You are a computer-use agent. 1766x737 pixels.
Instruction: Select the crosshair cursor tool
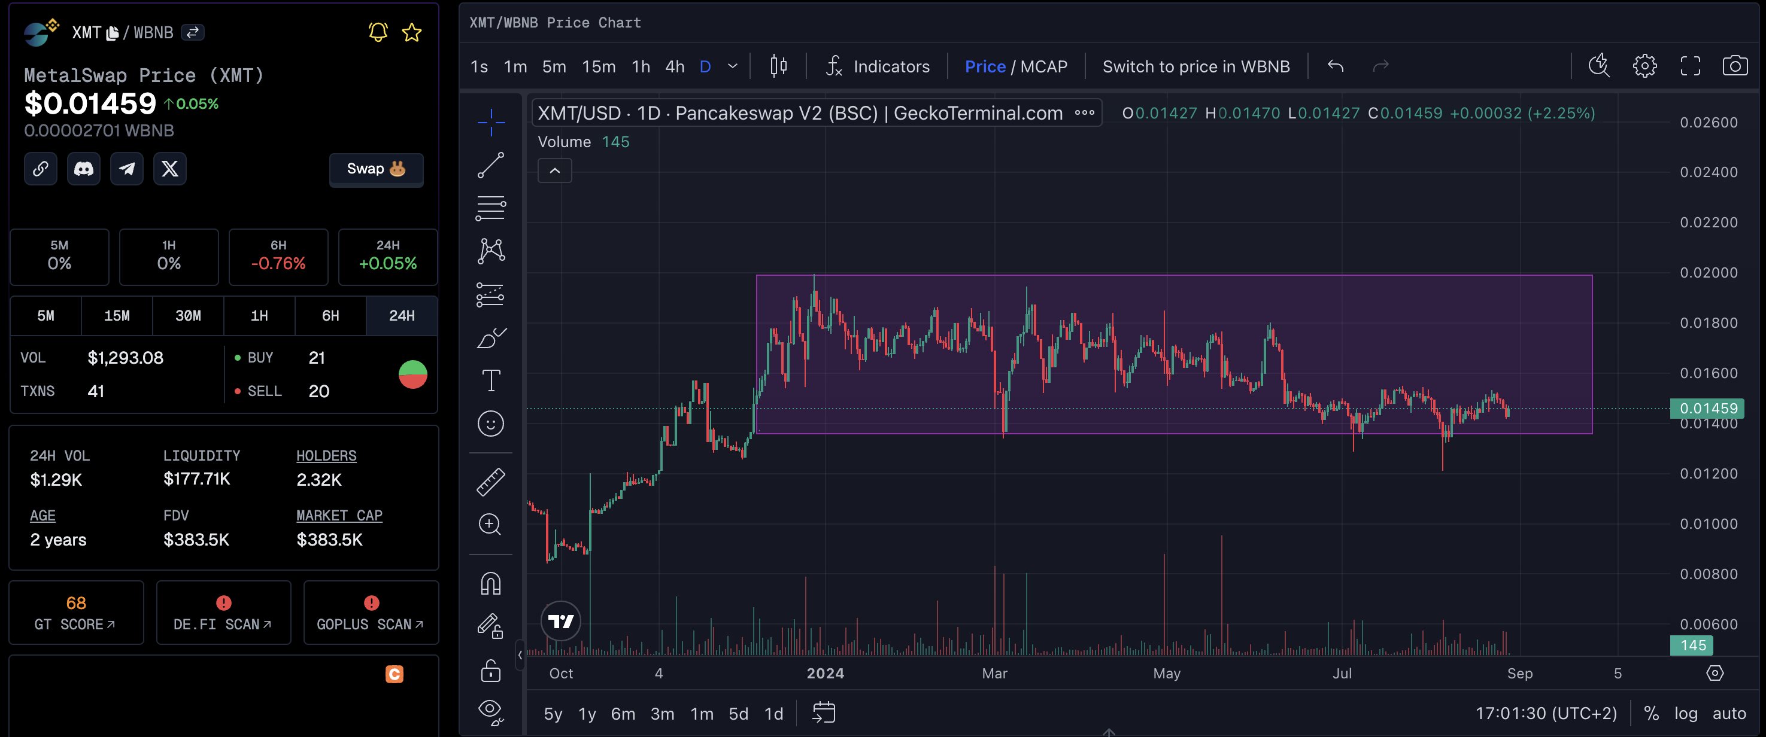point(491,123)
